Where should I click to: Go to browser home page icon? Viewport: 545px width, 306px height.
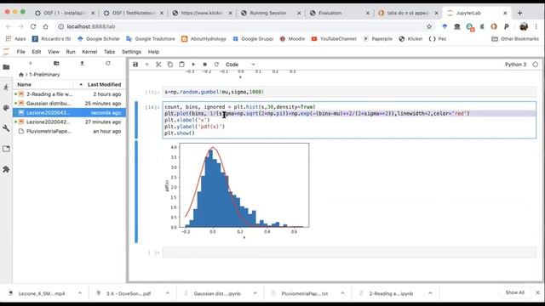45,26
